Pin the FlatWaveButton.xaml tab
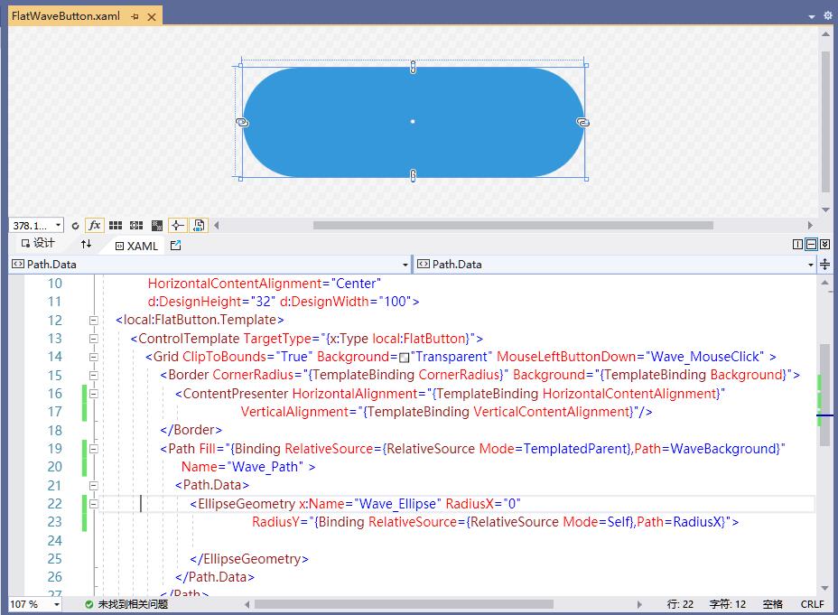Image resolution: width=838 pixels, height=615 pixels. pos(135,16)
